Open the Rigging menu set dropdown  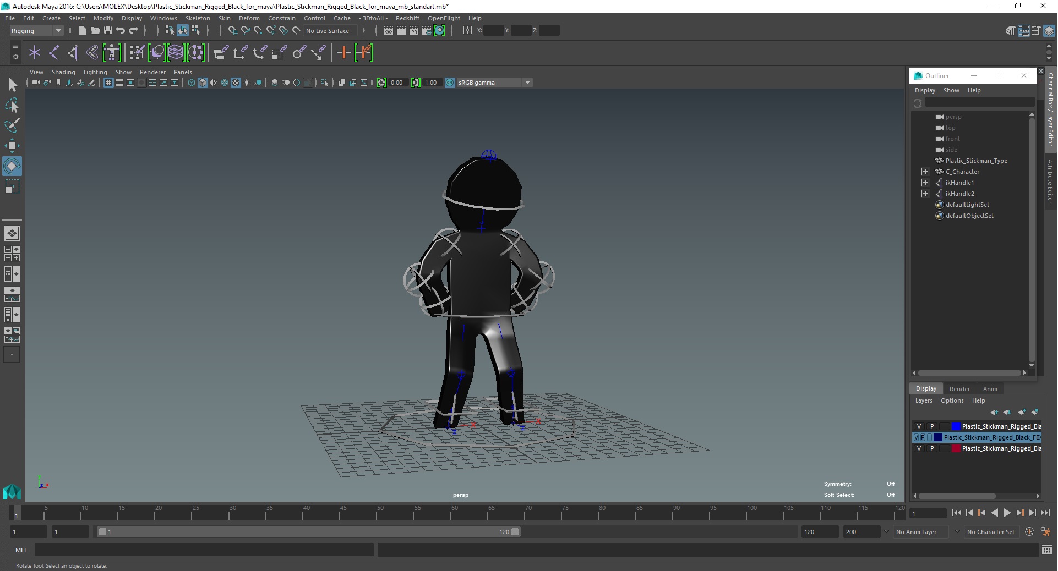36,31
